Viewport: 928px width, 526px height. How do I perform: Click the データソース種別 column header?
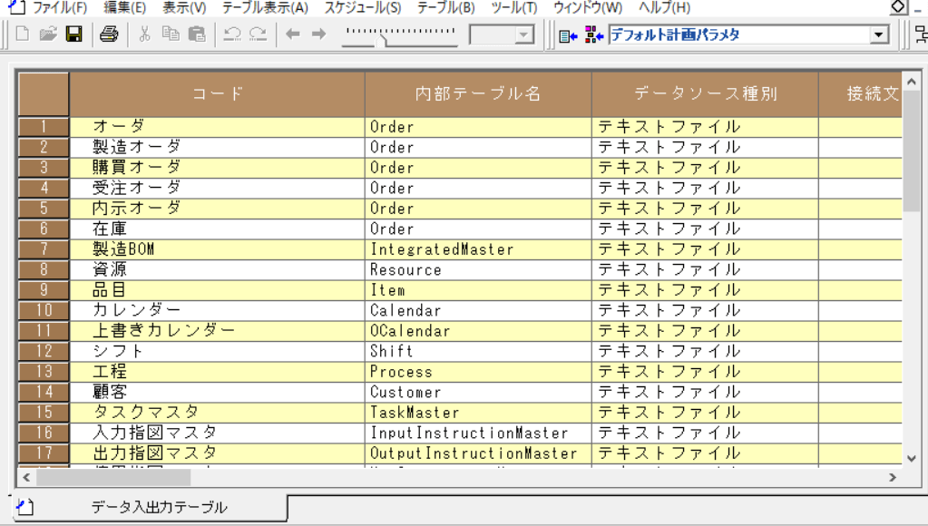tap(706, 93)
